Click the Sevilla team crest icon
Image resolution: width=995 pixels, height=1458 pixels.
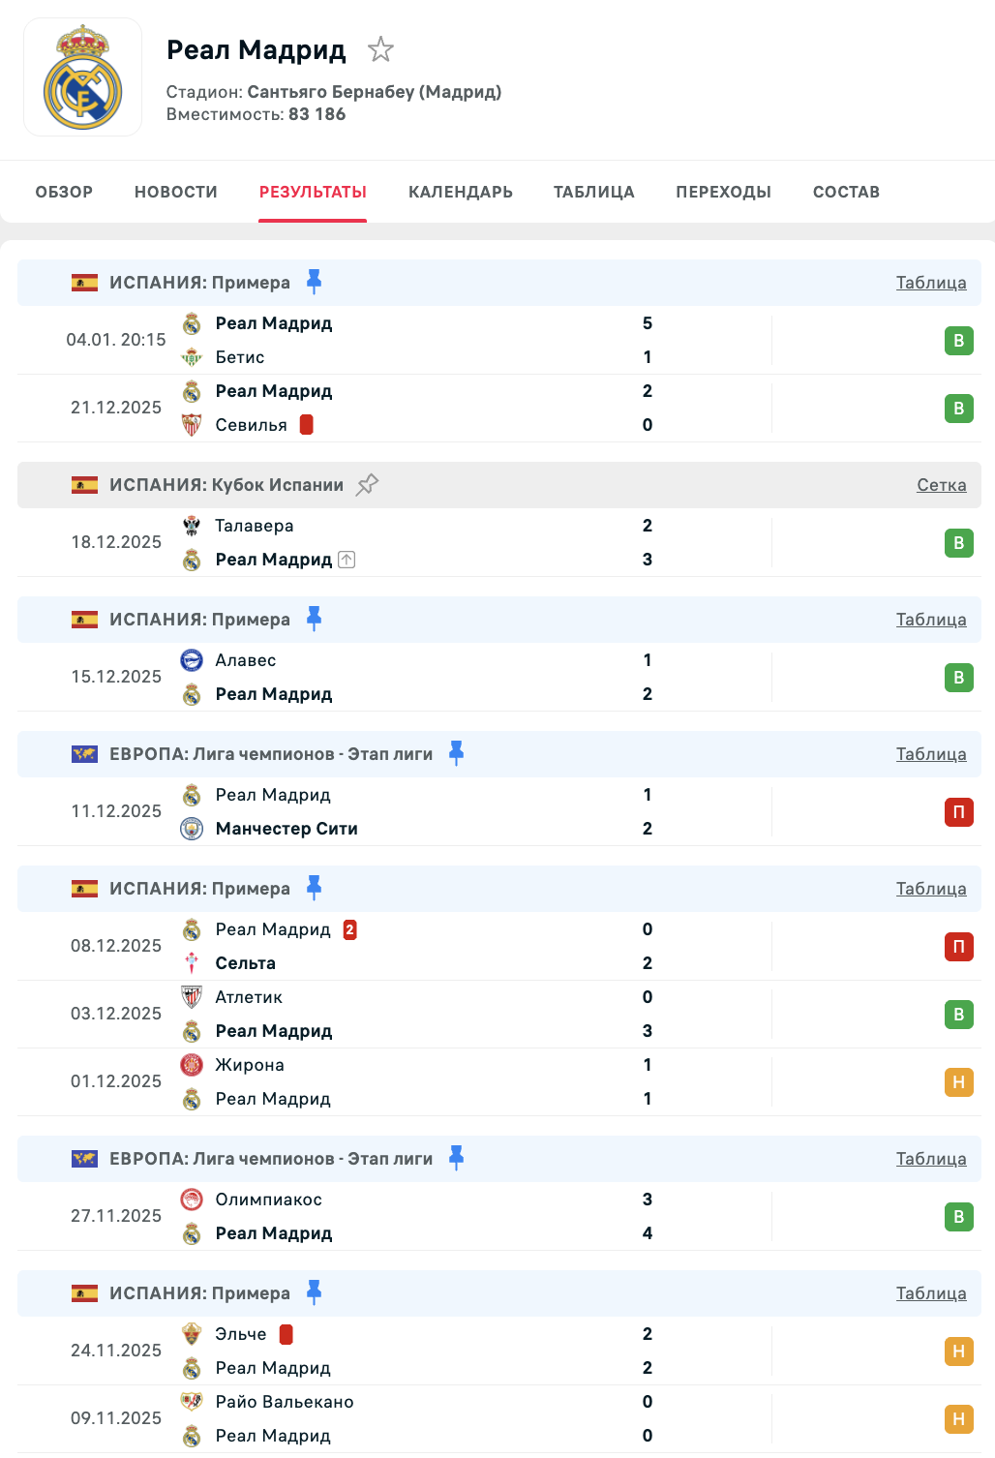point(192,425)
